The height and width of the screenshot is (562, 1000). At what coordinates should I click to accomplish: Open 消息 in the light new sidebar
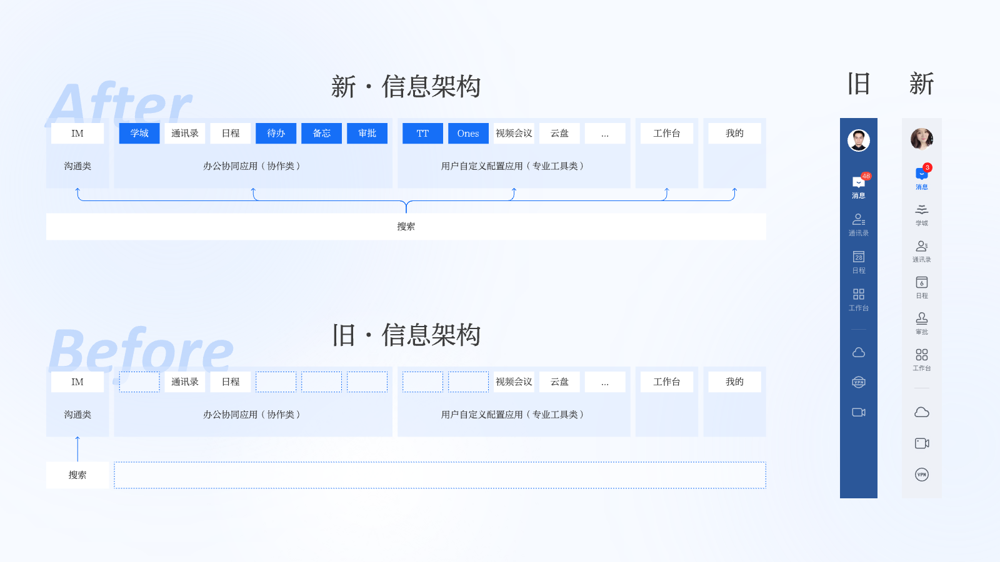tap(922, 177)
